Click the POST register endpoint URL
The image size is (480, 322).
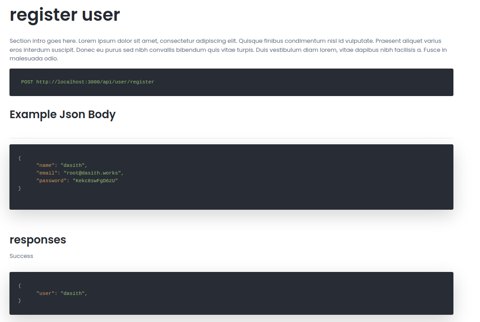tap(95, 82)
